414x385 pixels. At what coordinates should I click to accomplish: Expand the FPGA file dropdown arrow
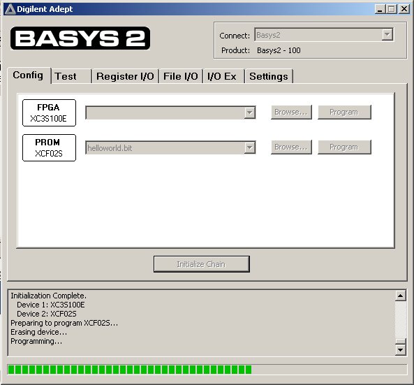pos(249,112)
